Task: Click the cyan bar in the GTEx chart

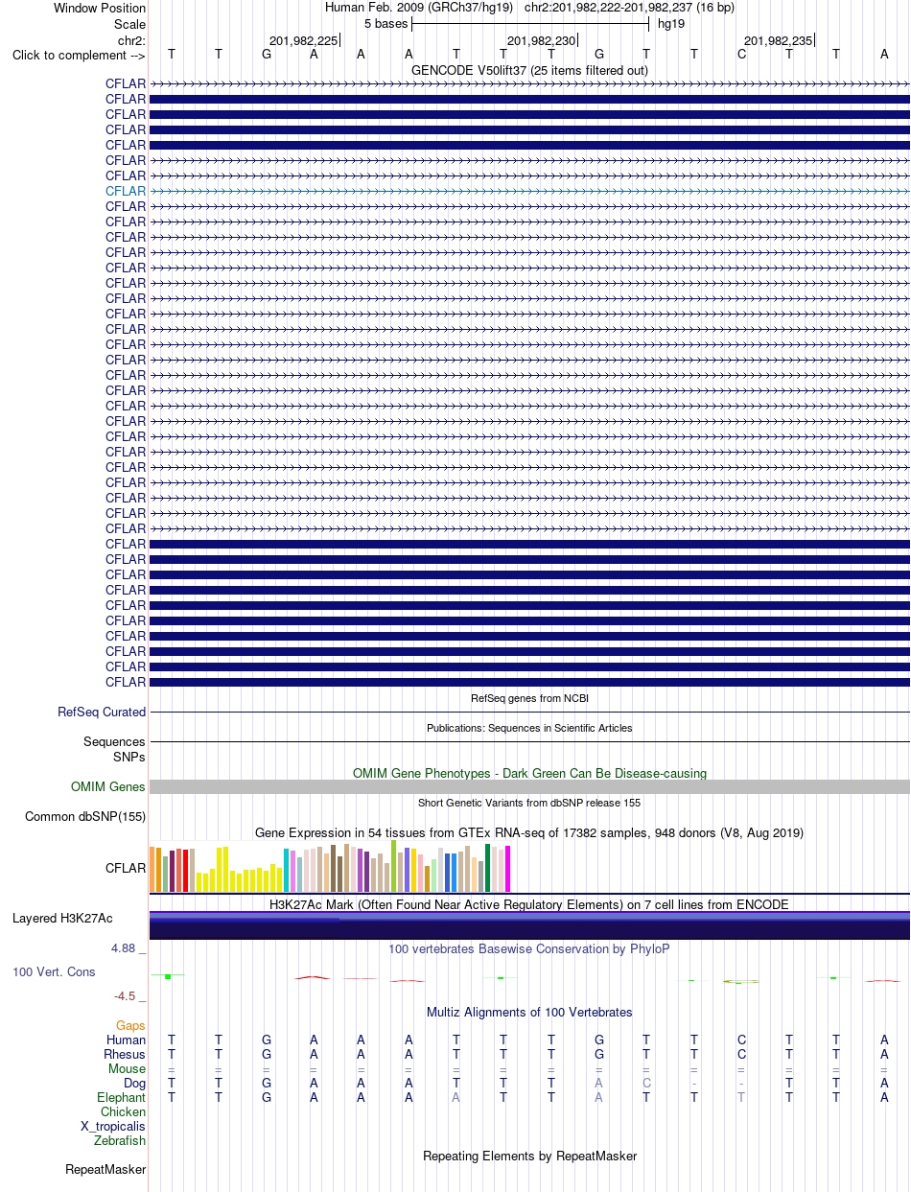Action: point(286,870)
